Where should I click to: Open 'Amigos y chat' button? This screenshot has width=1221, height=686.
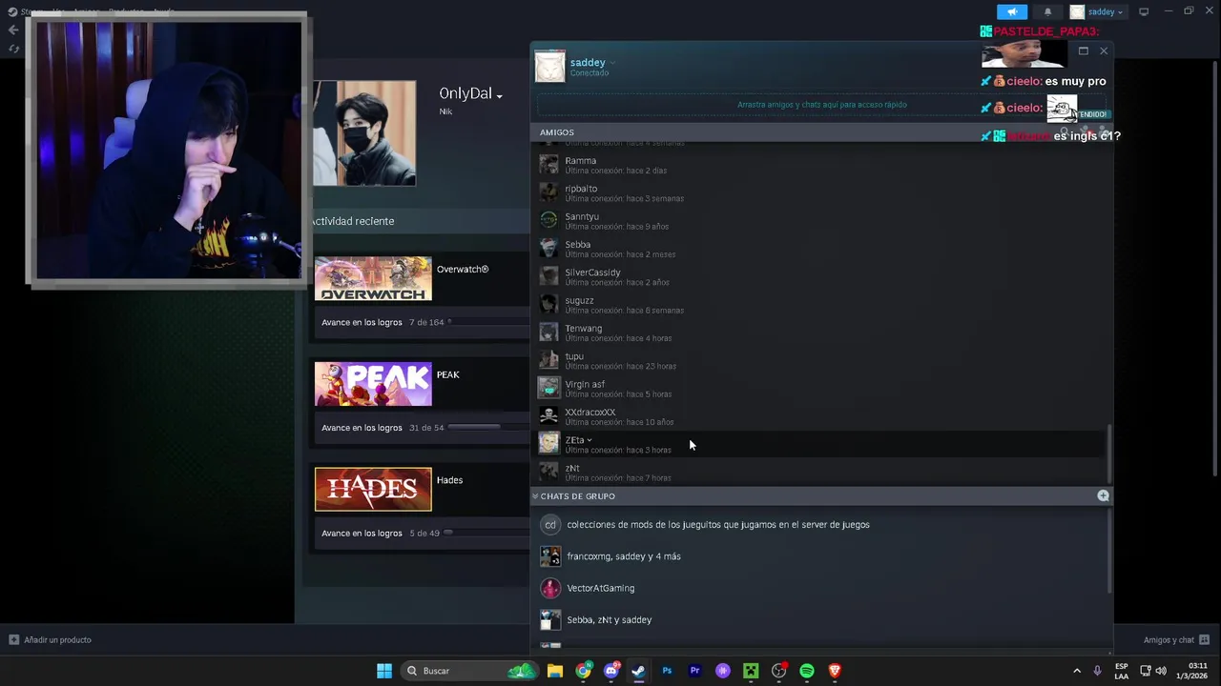pyautogui.click(x=1176, y=640)
